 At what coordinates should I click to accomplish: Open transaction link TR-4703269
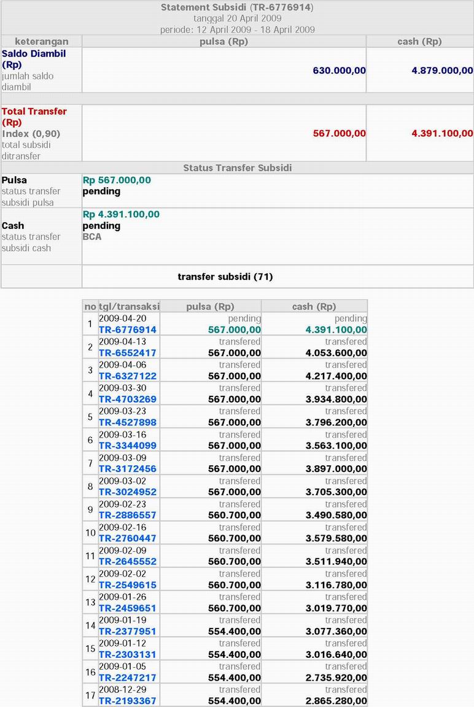point(128,400)
